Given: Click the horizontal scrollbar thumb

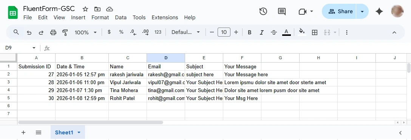Looking at the screenshot, I should point(91,123).
